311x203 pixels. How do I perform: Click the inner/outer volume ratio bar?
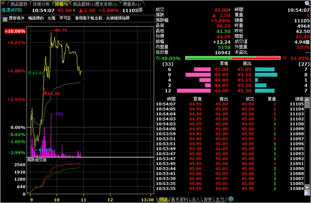[x=233, y=58]
